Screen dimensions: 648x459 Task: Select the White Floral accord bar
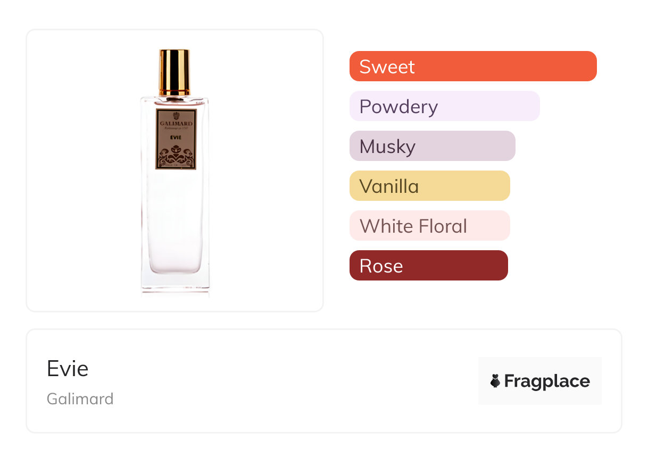point(429,226)
